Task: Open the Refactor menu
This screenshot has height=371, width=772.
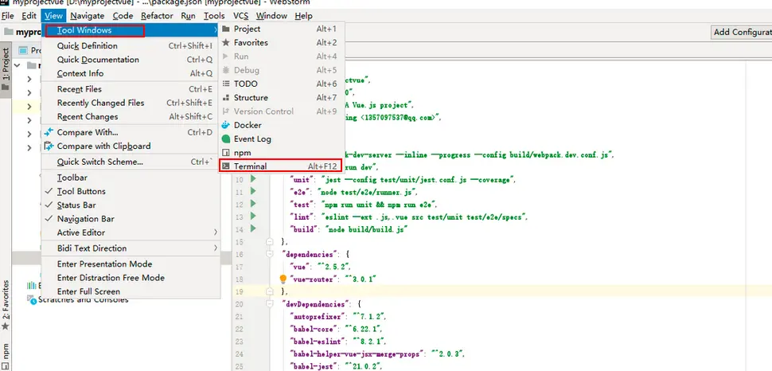Action: (157, 16)
